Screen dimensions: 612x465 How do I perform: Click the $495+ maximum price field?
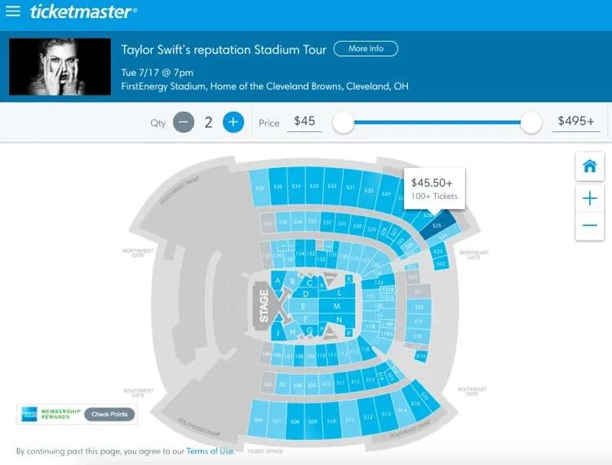pos(576,122)
